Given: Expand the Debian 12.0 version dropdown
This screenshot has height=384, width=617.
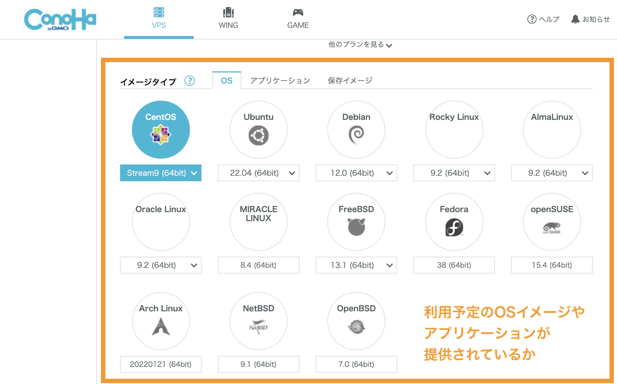Looking at the screenshot, I should pos(356,173).
